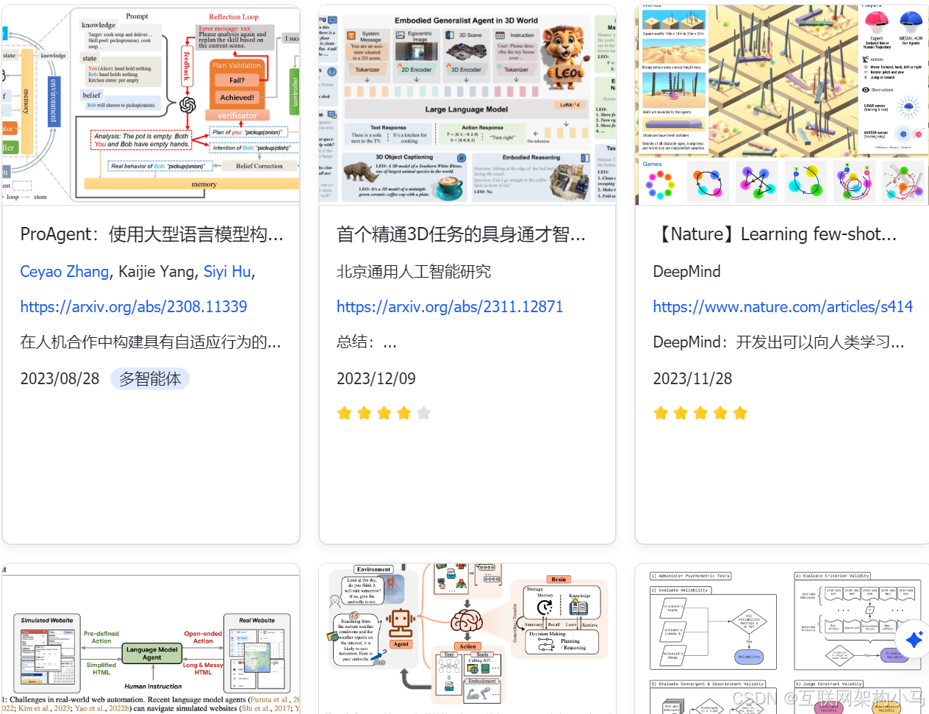
Task: Open the nature.com articles link
Action: click(783, 307)
